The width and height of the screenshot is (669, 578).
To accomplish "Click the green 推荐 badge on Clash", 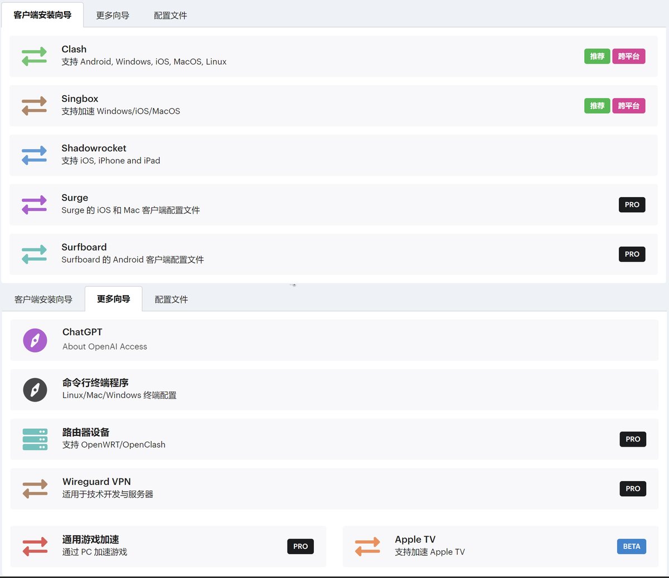I will [597, 56].
